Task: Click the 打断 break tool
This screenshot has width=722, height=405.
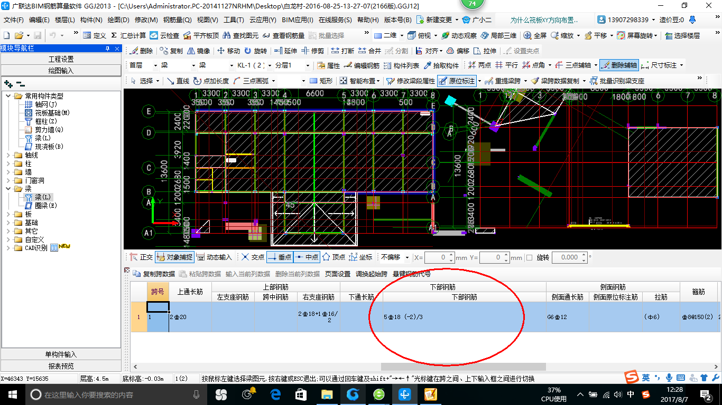Action: pos(343,51)
